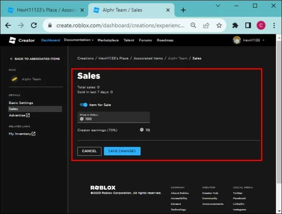282x214 pixels.
Task: Open the Chrome profile avatar C
Action: (261, 25)
